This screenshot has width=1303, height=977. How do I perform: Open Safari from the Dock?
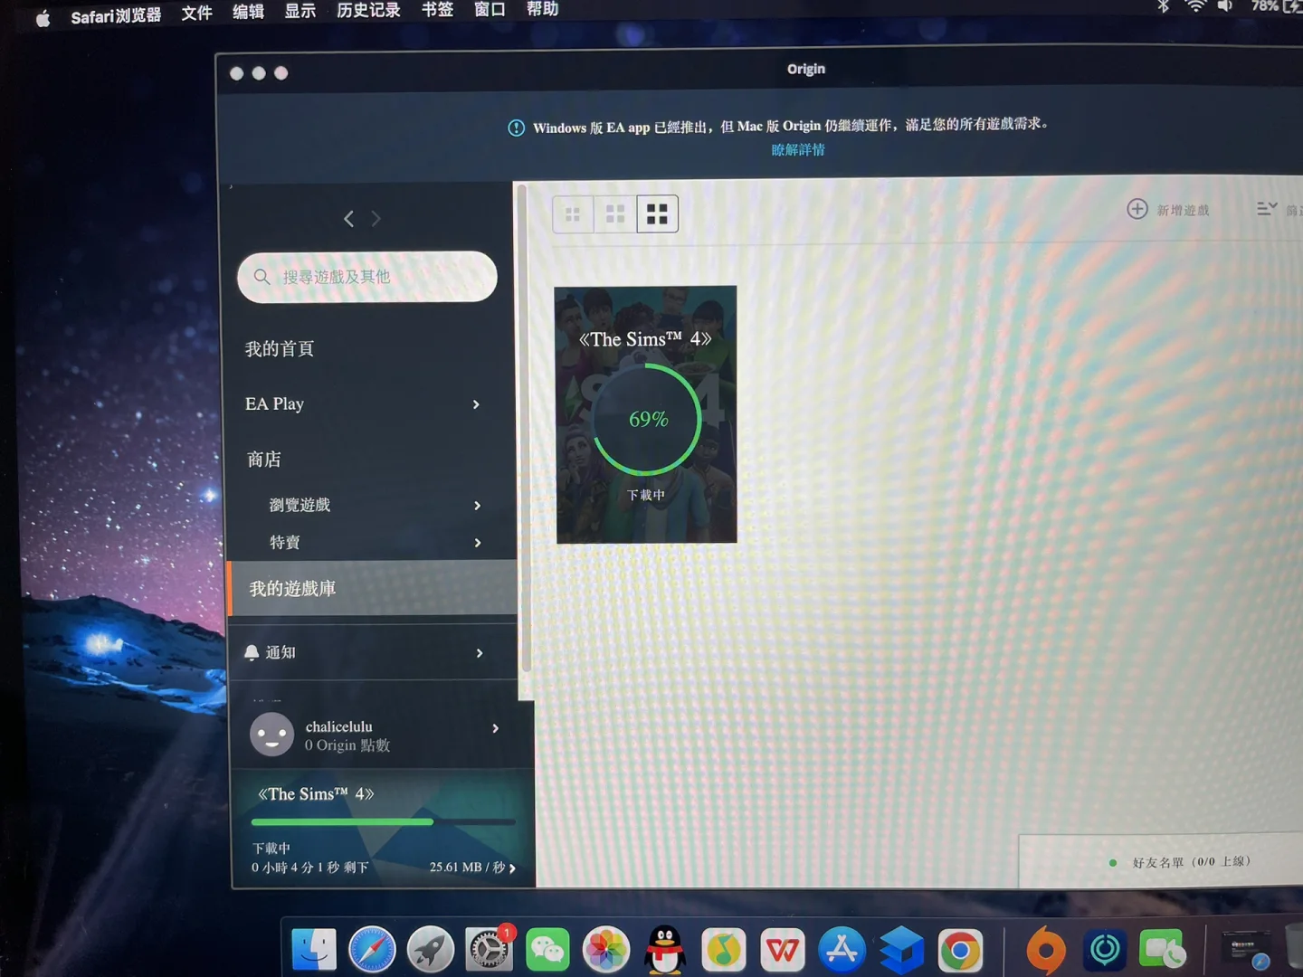click(372, 950)
